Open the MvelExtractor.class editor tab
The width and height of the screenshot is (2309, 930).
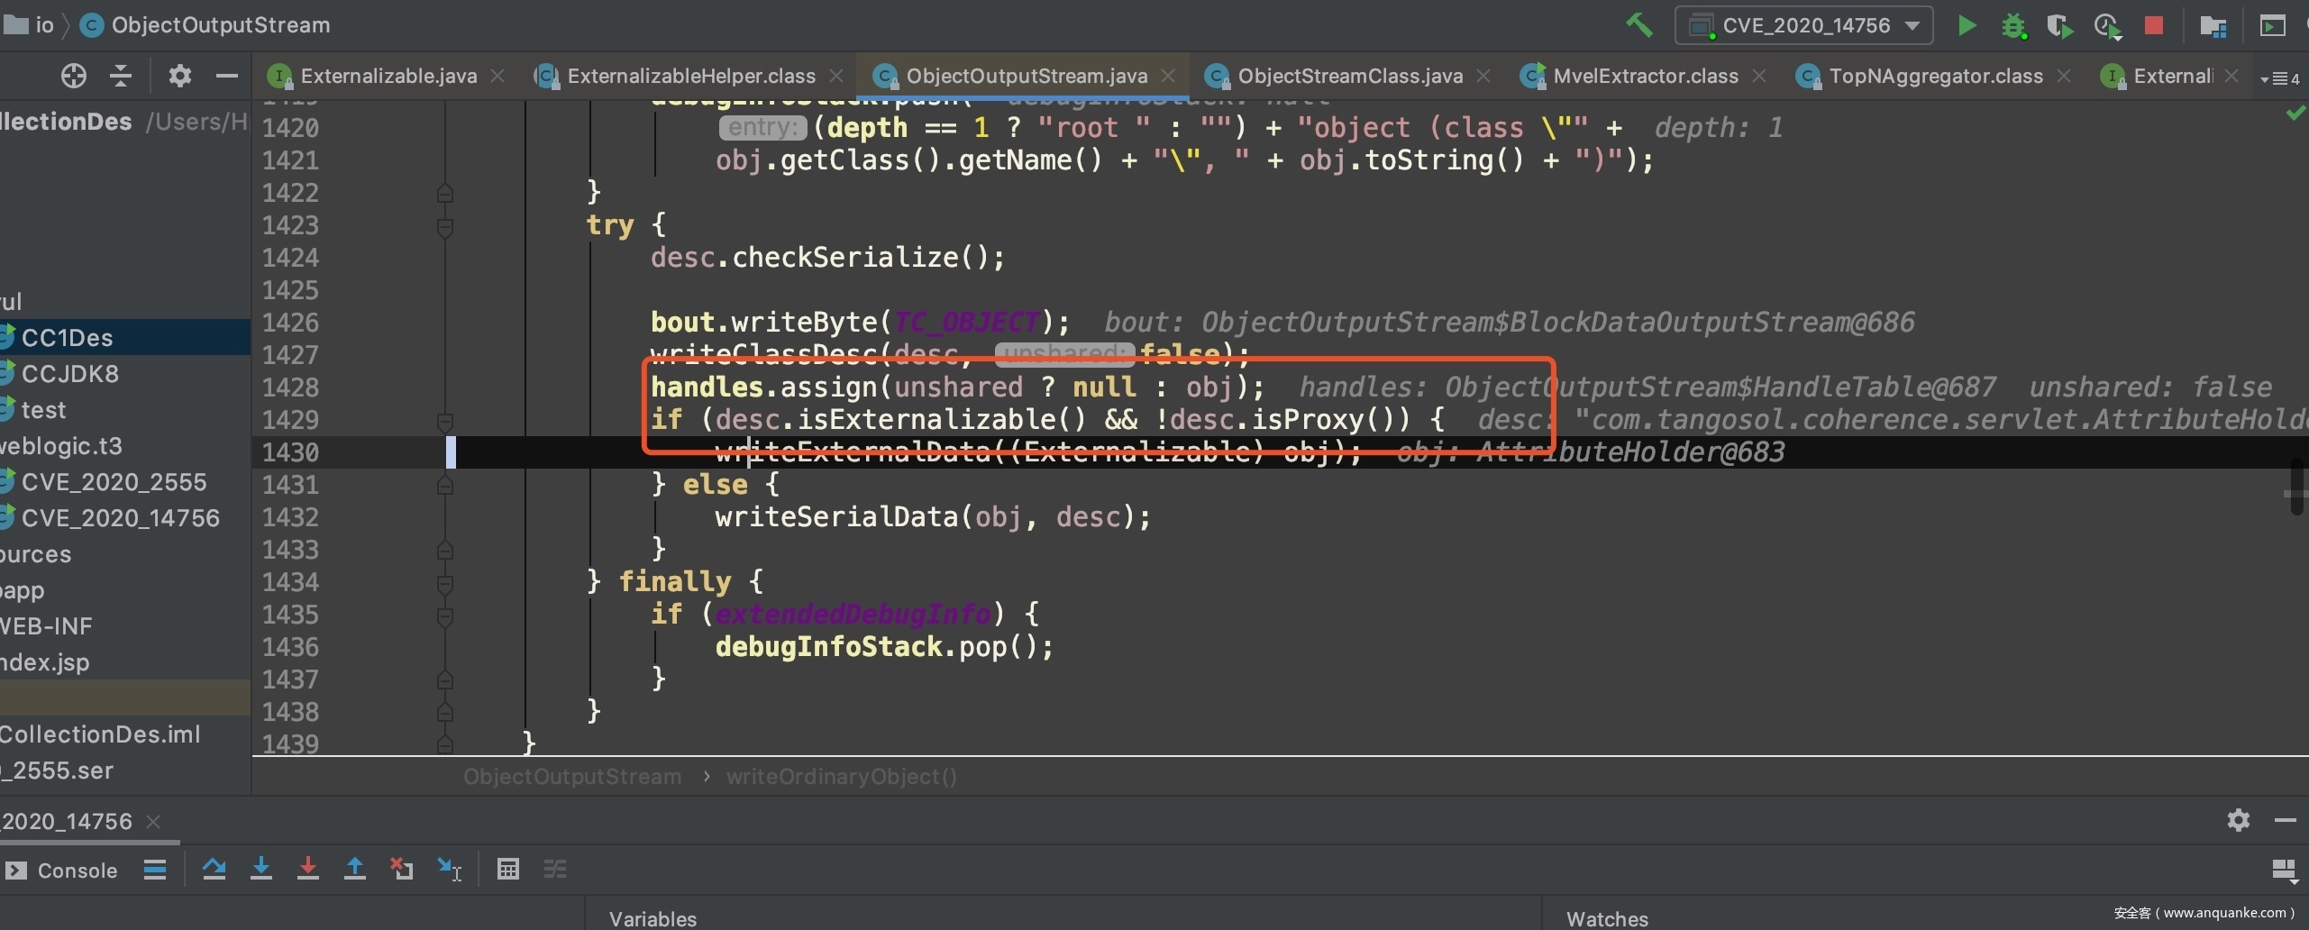1645,76
